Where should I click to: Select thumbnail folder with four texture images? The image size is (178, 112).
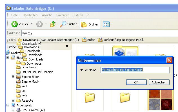161,100
